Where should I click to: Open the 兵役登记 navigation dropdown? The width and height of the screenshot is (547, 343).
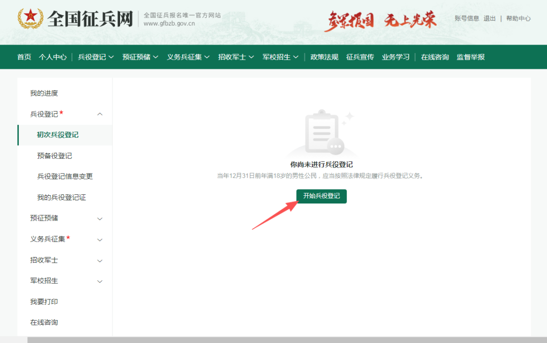[x=93, y=57]
